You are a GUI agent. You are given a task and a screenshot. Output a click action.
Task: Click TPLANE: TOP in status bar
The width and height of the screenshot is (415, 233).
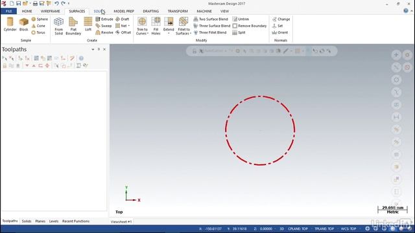tap(324, 228)
